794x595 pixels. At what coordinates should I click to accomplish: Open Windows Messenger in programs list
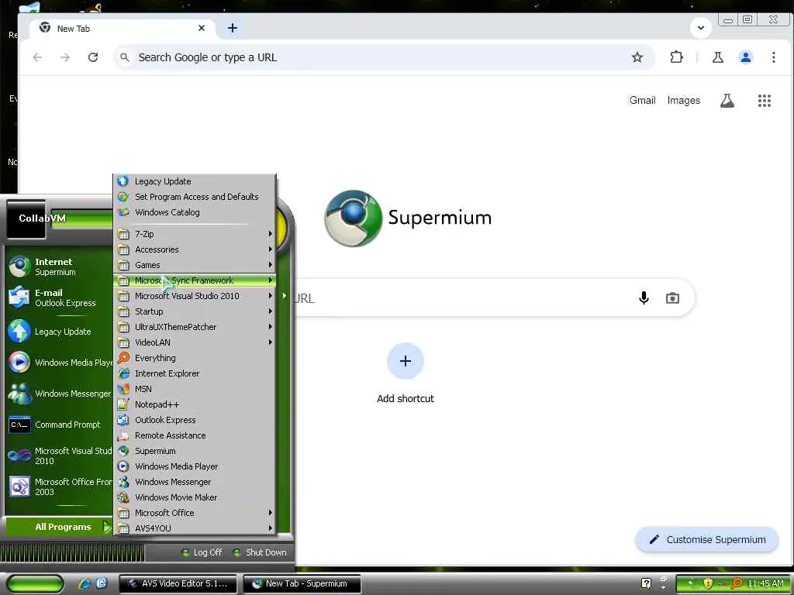(x=195, y=482)
